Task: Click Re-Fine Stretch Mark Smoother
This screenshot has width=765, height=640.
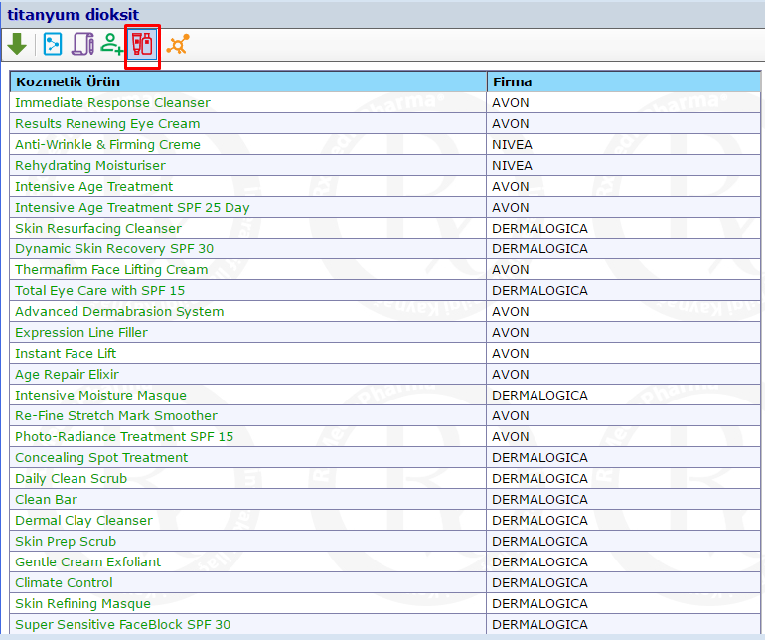Action: click(116, 415)
